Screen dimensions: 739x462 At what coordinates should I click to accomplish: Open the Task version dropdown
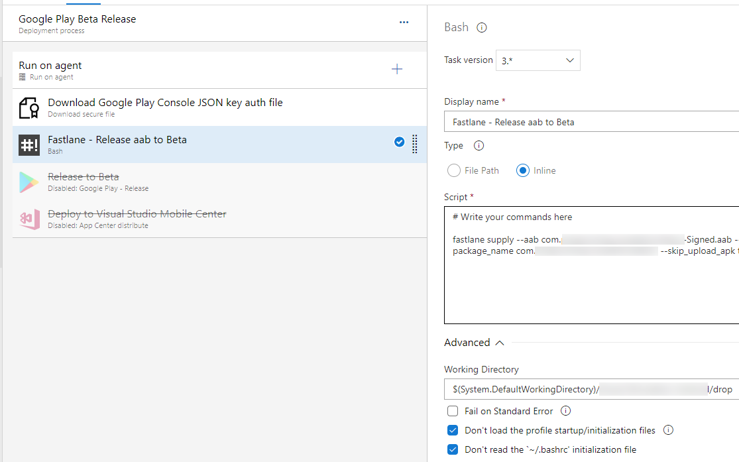coord(538,60)
